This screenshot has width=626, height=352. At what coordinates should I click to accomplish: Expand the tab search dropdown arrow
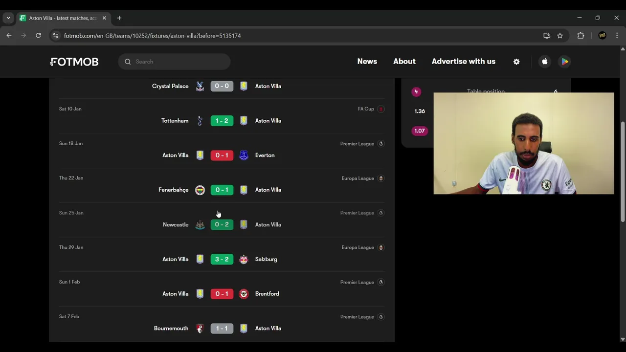pyautogui.click(x=8, y=18)
